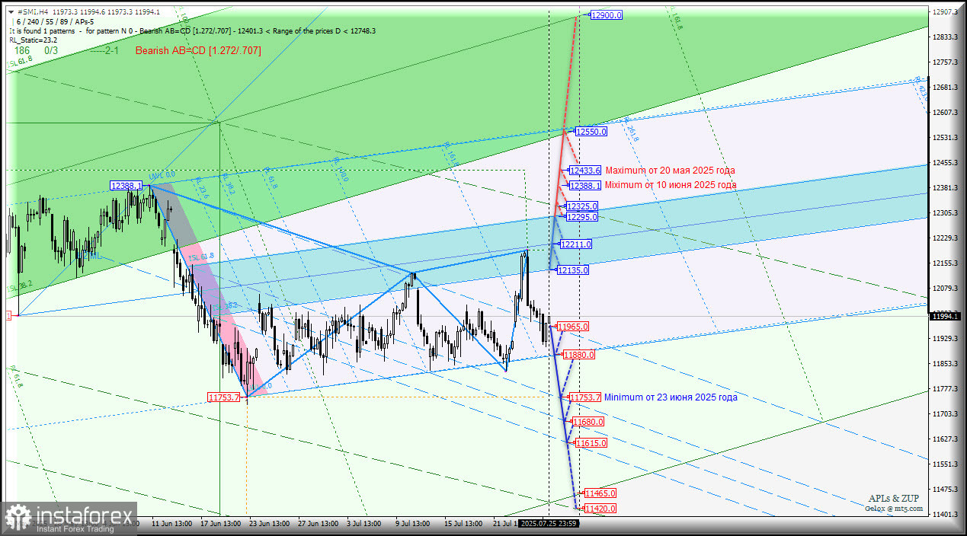Click the 11465.0 price label
Image resolution: width=967 pixels, height=536 pixels.
click(600, 493)
